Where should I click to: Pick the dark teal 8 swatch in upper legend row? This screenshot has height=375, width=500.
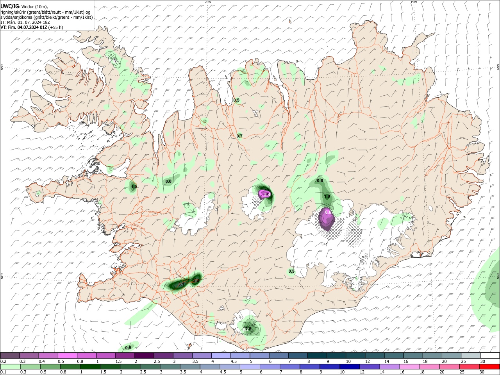[317, 356]
